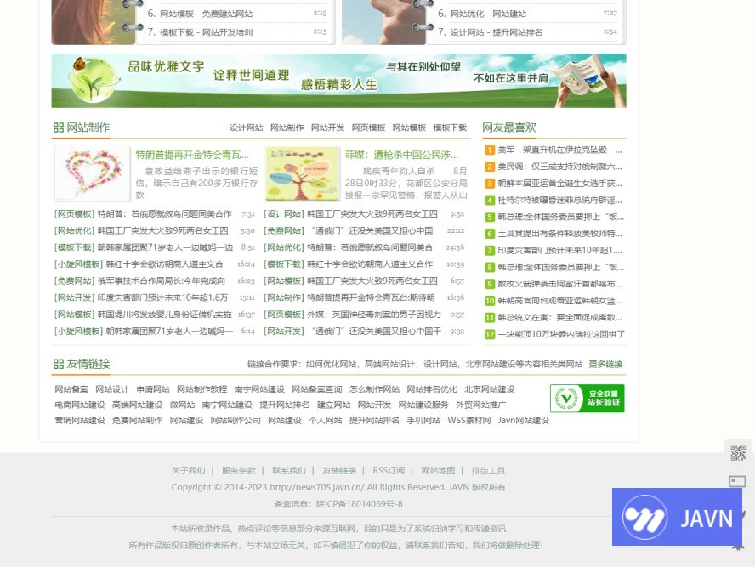Switch to the 网站开发 category tab

coord(327,128)
